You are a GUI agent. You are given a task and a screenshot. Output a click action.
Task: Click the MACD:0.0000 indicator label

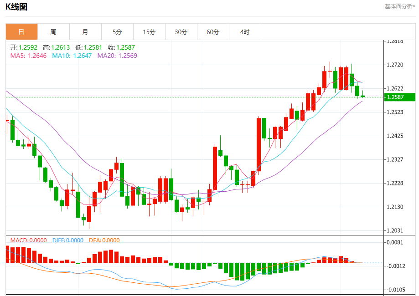pyautogui.click(x=29, y=240)
